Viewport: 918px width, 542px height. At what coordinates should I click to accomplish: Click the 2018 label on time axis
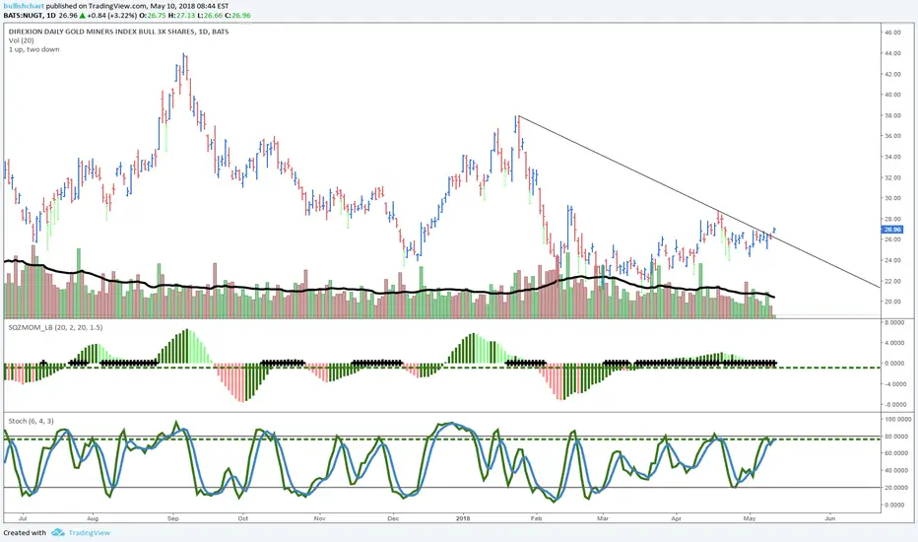pyautogui.click(x=463, y=518)
